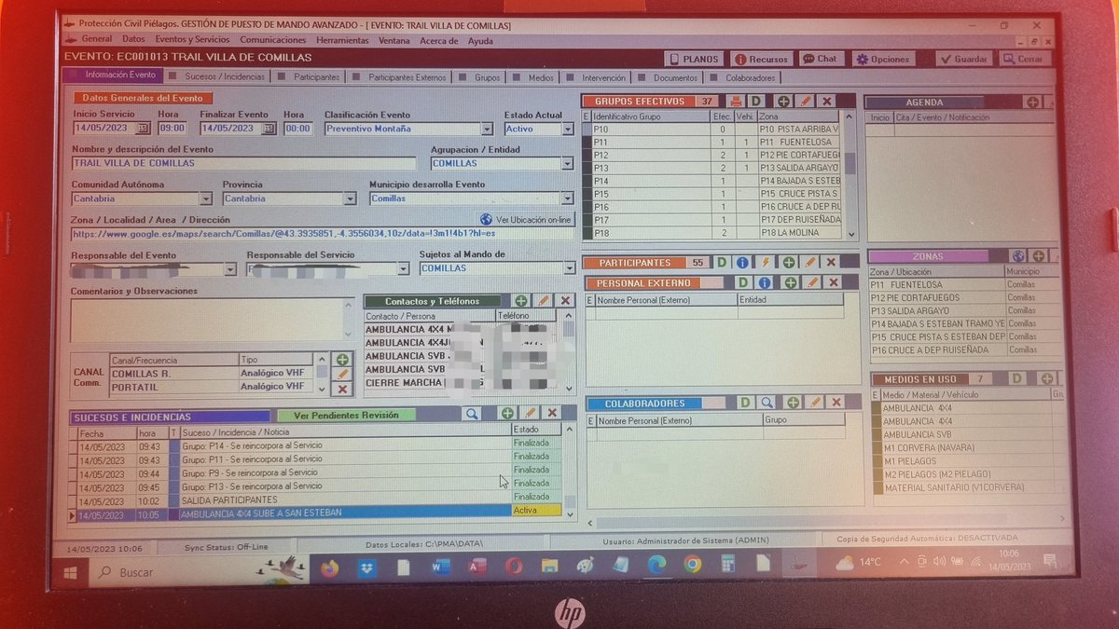Open the Herramientas menu
Image resolution: width=1119 pixels, height=629 pixels.
click(x=342, y=40)
